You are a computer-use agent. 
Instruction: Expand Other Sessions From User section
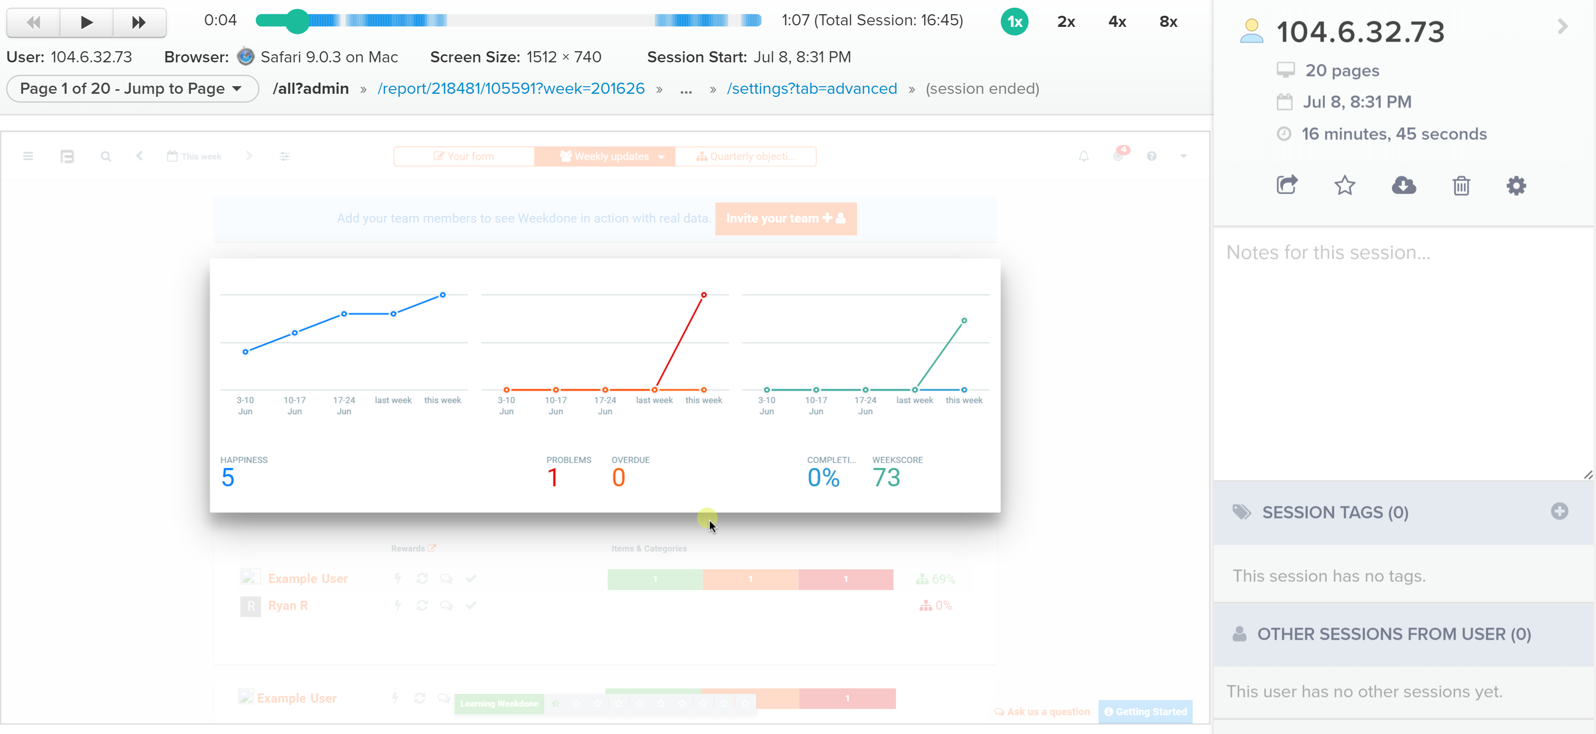[1393, 634]
